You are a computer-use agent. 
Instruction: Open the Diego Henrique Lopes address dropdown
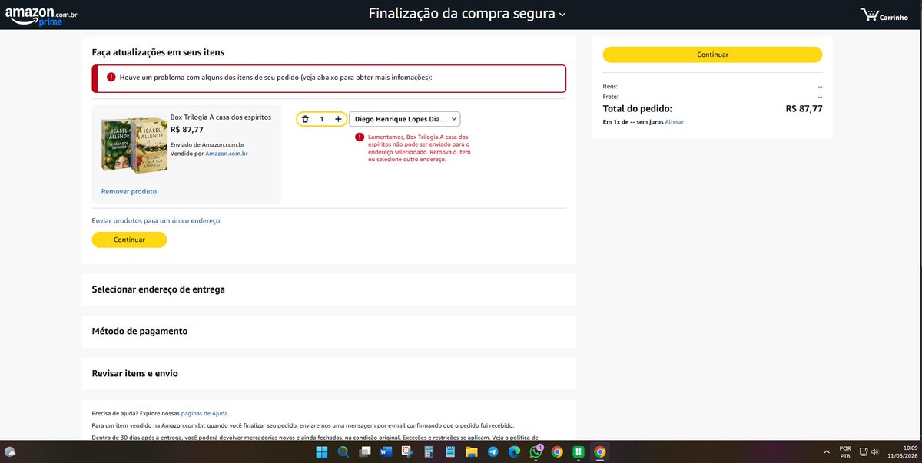coord(405,119)
